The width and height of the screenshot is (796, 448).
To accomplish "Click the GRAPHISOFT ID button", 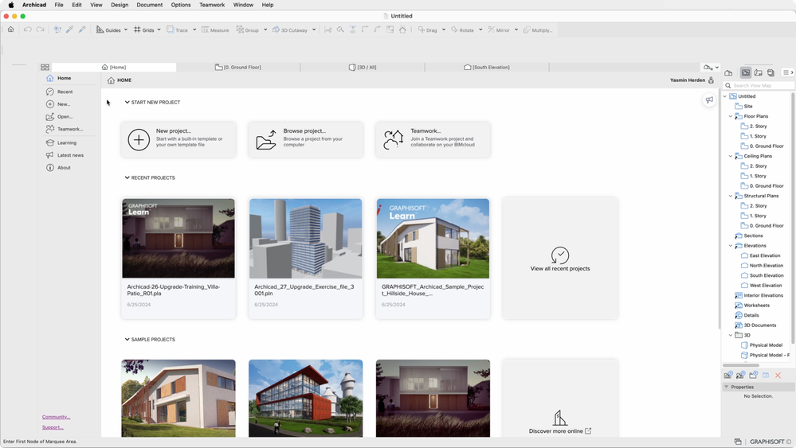I will coord(771,442).
